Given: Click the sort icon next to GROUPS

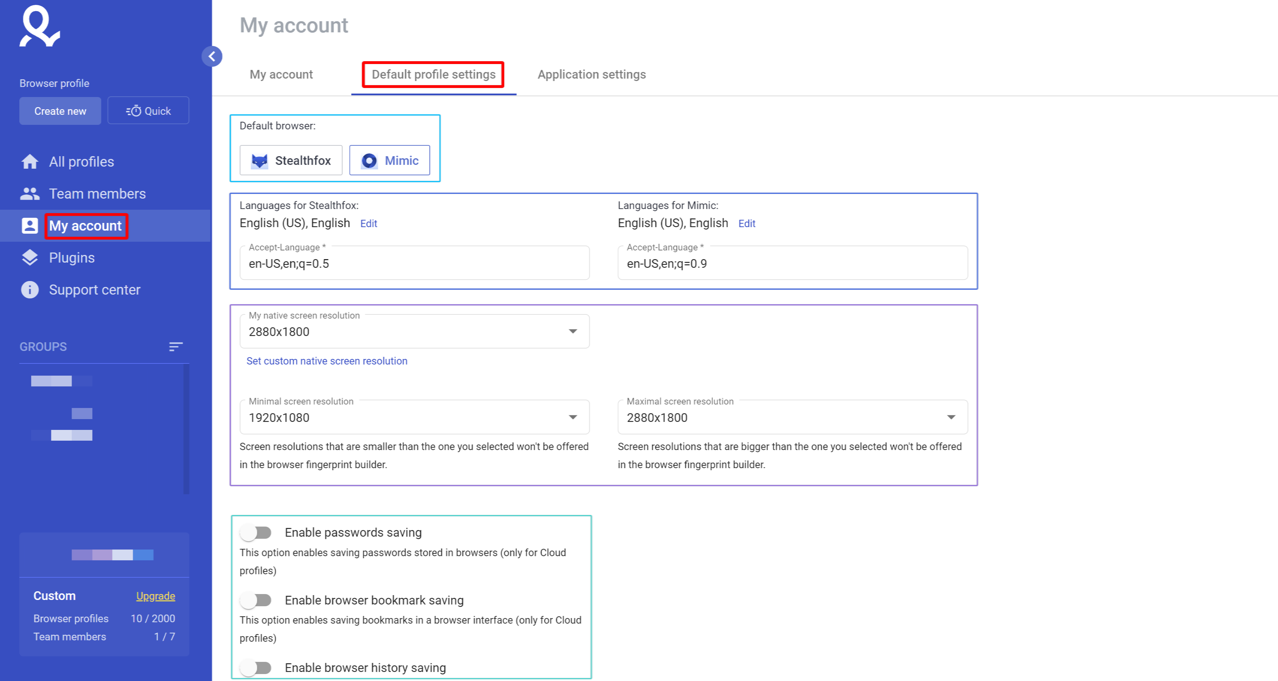Looking at the screenshot, I should tap(176, 346).
